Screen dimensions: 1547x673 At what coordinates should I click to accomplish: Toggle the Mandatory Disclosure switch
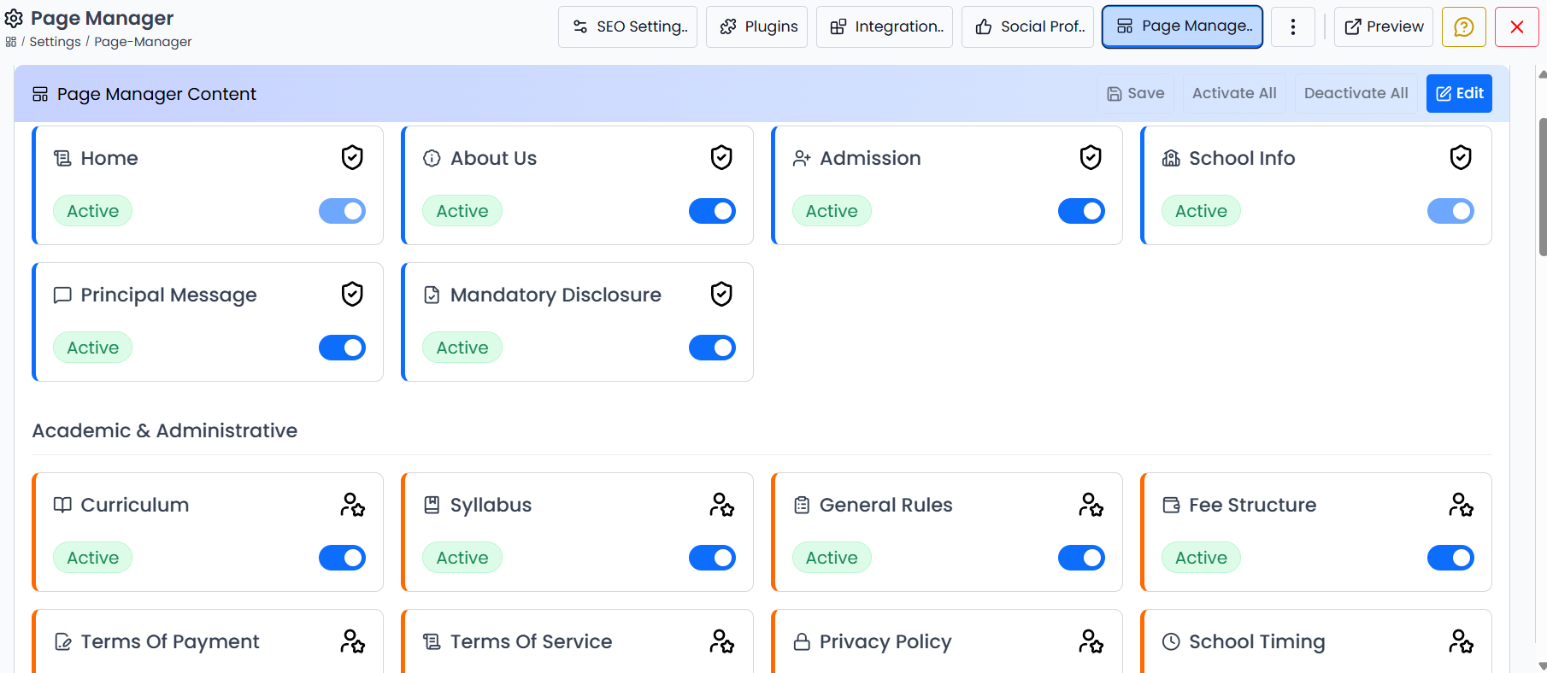tap(712, 348)
